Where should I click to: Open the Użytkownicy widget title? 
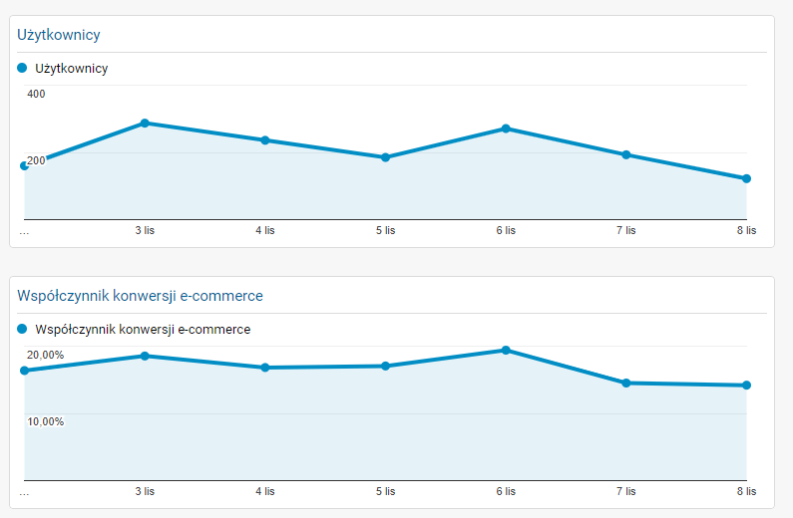[x=59, y=35]
